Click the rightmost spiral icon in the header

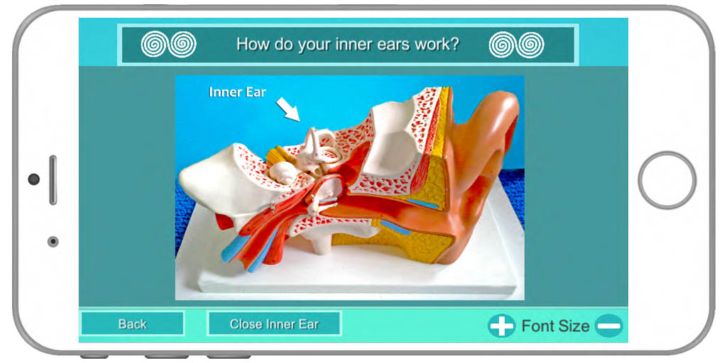pyautogui.click(x=531, y=45)
